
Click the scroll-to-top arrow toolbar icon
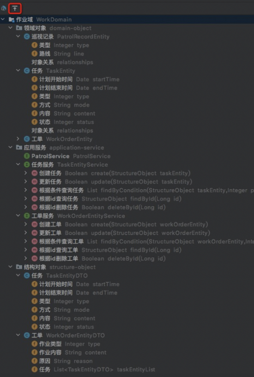(15, 9)
